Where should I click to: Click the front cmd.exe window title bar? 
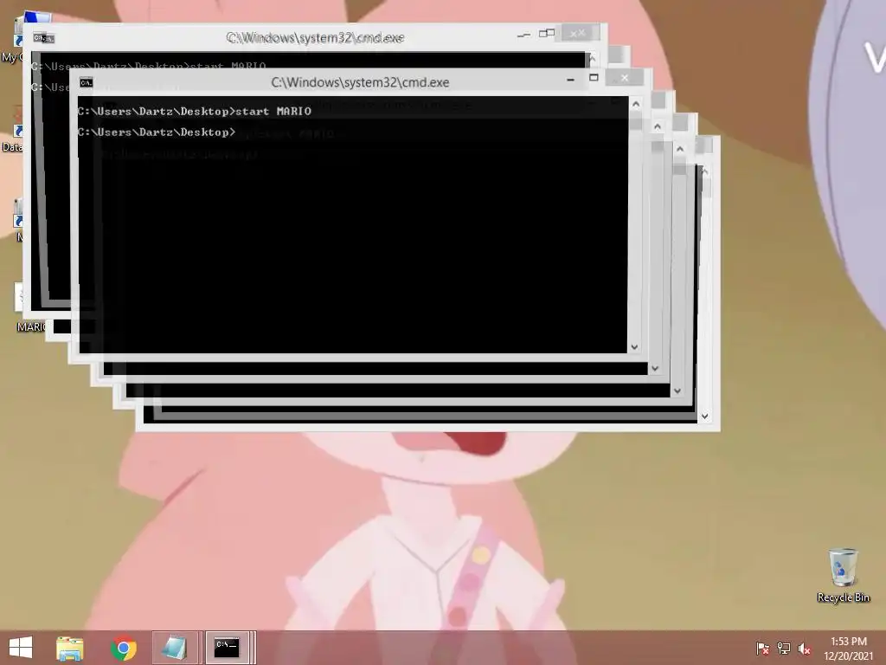(360, 82)
